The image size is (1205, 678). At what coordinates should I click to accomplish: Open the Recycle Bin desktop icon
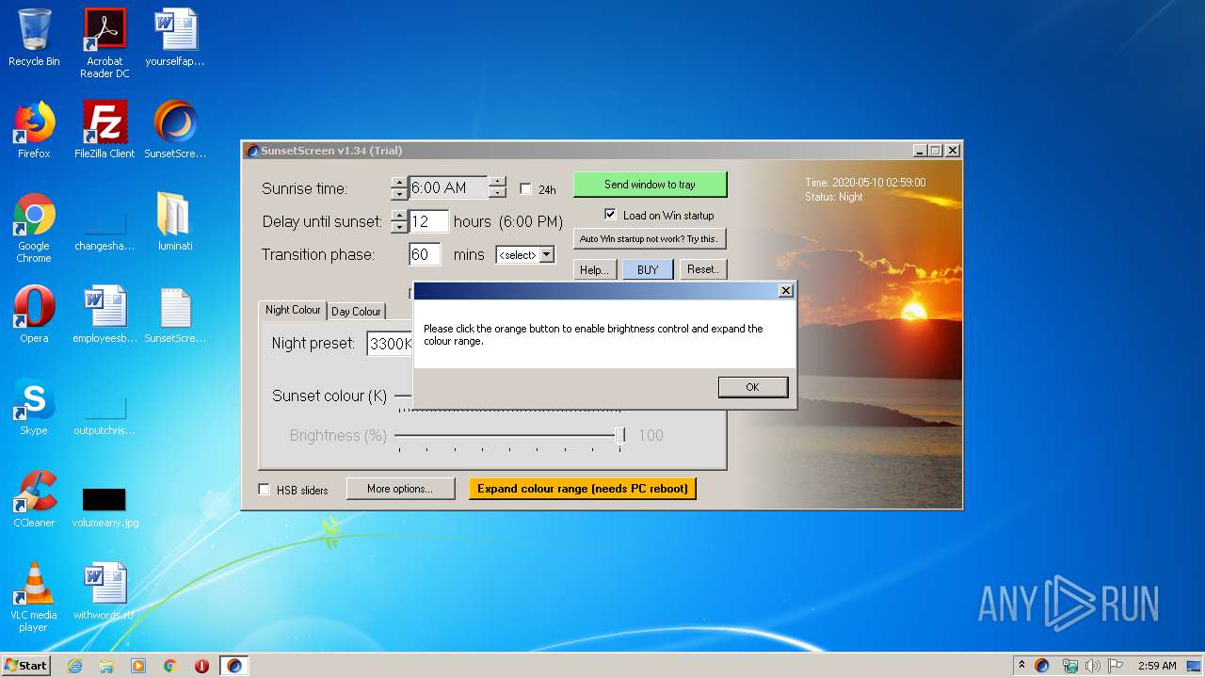pyautogui.click(x=34, y=38)
